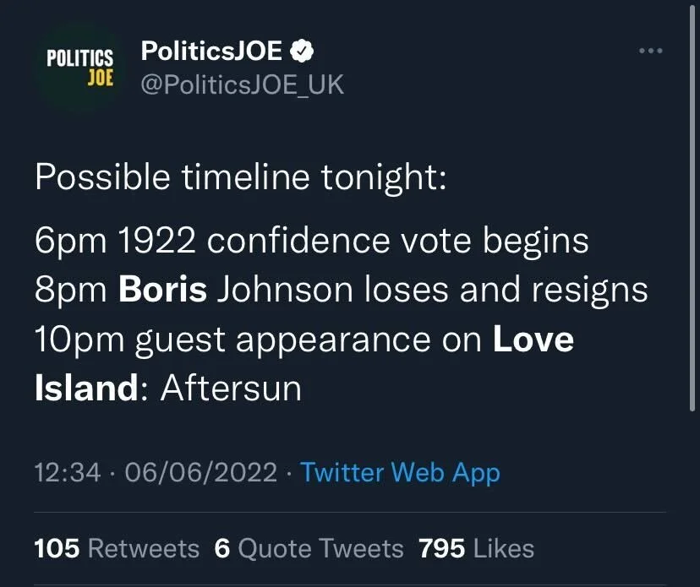Click the 06/06/2022 date
The width and height of the screenshot is (700, 587).
coord(201,472)
